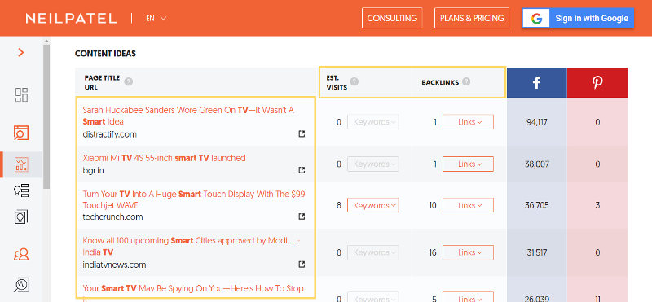Open the EN language dropdown
The height and width of the screenshot is (302, 652).
(x=156, y=18)
